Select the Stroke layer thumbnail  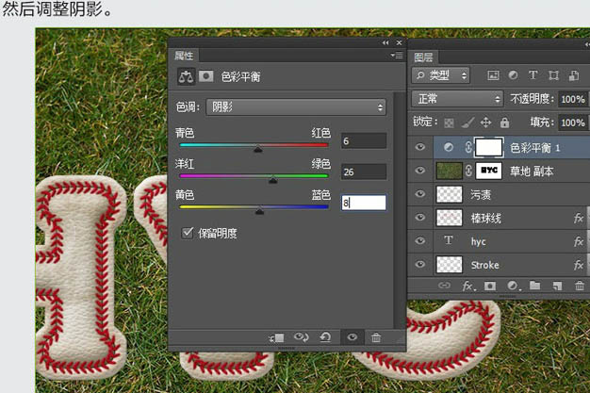tap(449, 265)
